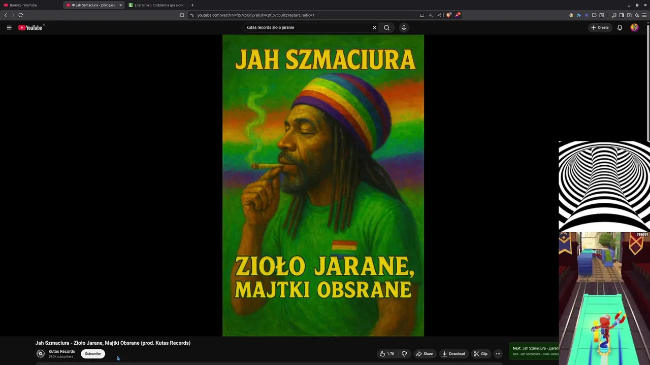Click the Subway Surfers game overlay
650x365 pixels.
point(604,299)
